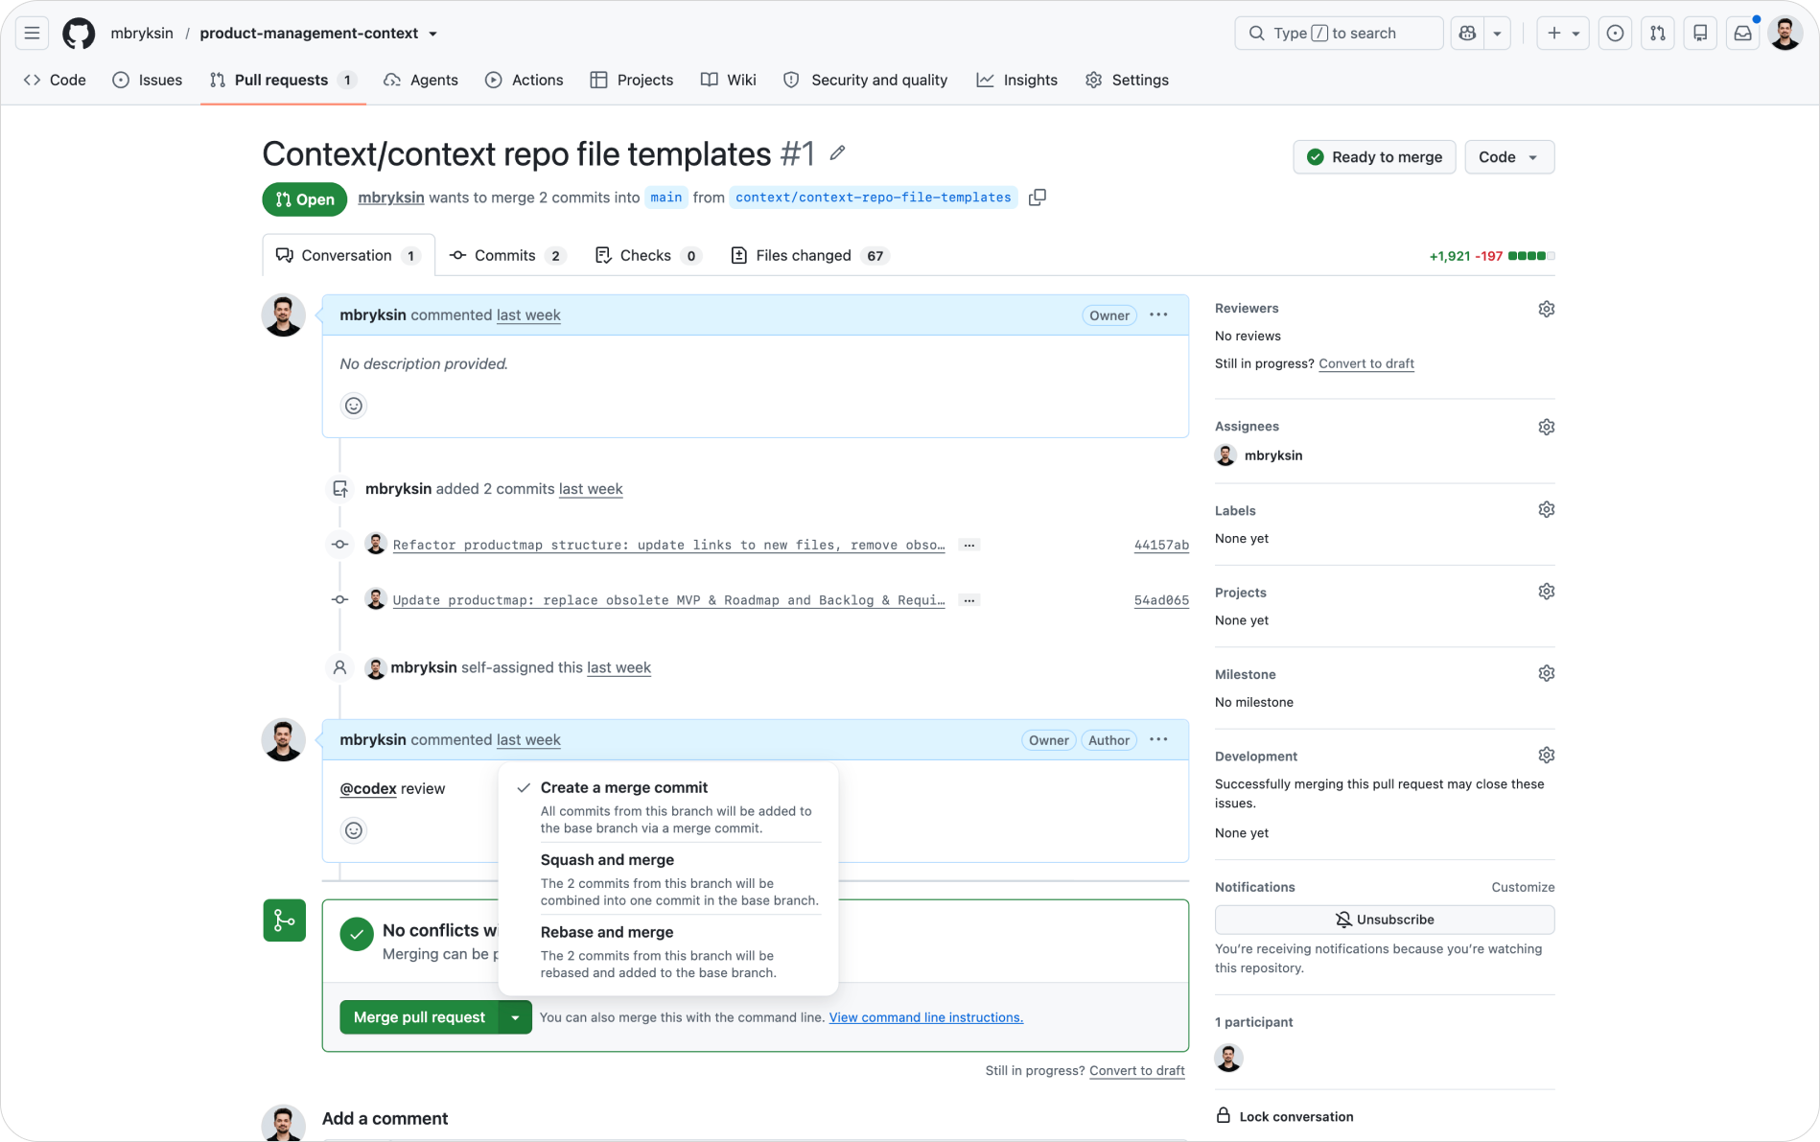Click Lock conversation
This screenshot has height=1142, width=1820.
pyautogui.click(x=1285, y=1116)
